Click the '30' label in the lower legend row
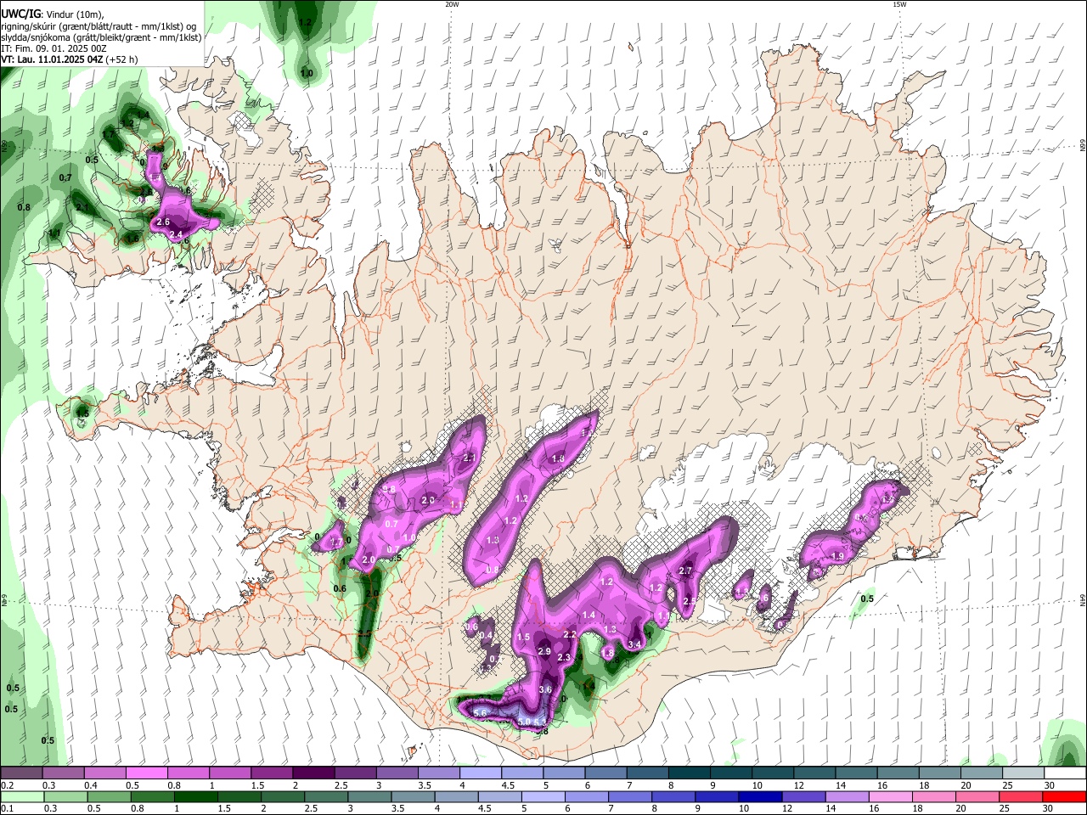This screenshot has width=1087, height=815. point(1050,809)
